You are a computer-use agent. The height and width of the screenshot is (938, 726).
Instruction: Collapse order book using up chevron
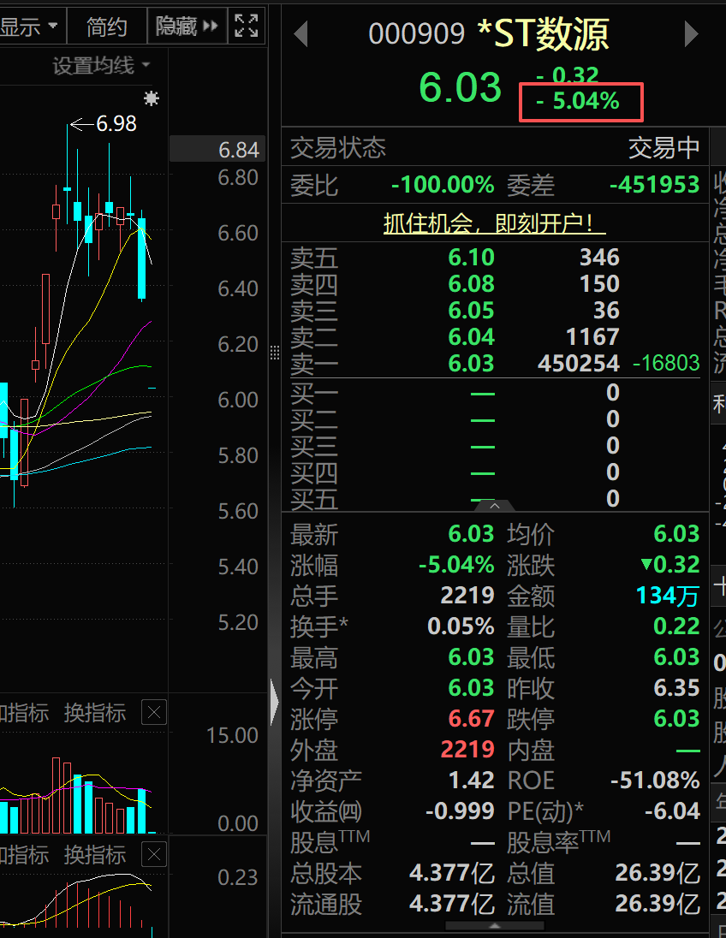point(495,506)
